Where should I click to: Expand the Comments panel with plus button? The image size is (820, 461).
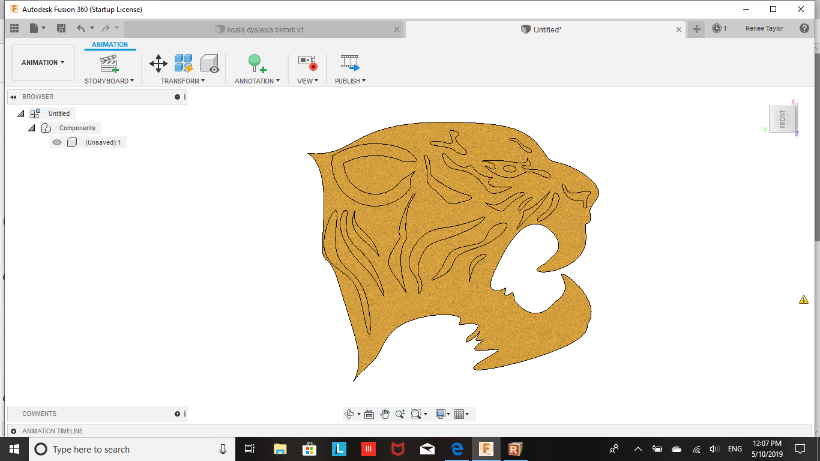click(x=177, y=414)
